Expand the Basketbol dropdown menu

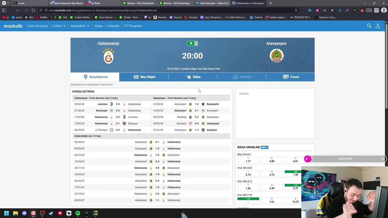pos(80,26)
